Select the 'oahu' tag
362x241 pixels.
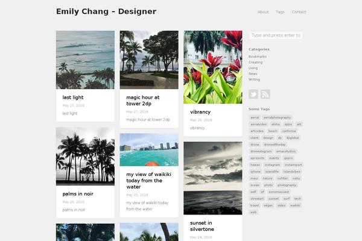[x=296, y=178]
